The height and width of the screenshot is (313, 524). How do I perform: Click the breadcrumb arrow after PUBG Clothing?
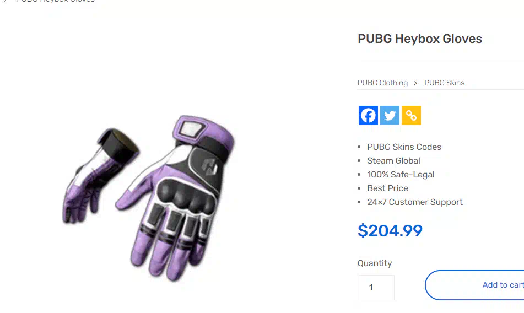[x=415, y=83]
